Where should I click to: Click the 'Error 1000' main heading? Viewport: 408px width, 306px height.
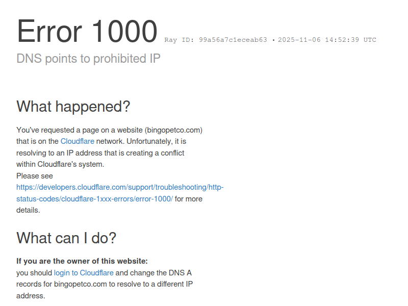click(87, 31)
